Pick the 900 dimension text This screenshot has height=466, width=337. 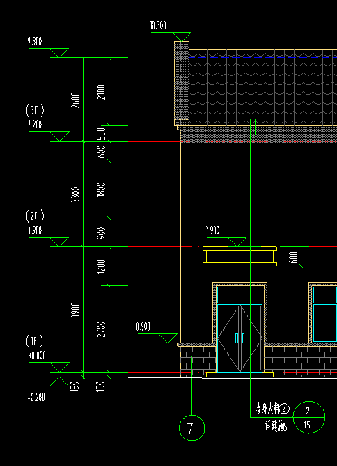pyautogui.click(x=102, y=233)
